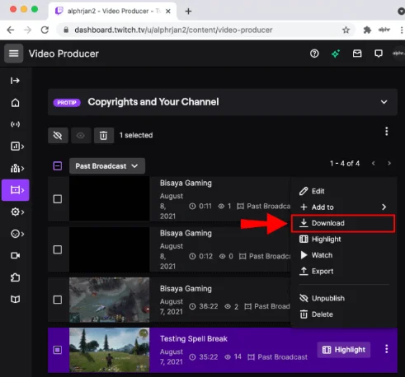Open the Settings gear sidebar icon
This screenshot has height=377, width=405.
[17, 212]
